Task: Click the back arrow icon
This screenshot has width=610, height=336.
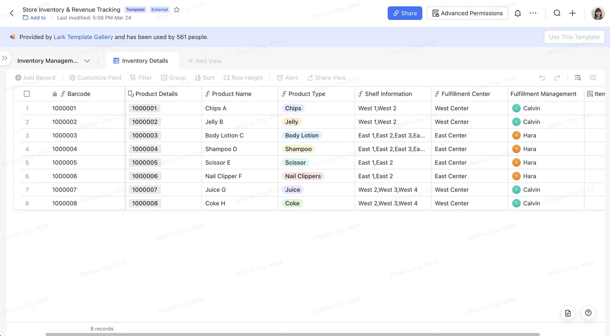Action: pyautogui.click(x=12, y=13)
